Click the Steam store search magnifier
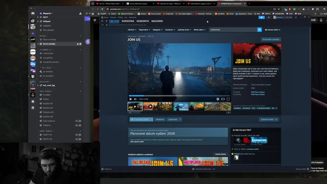The width and height of the screenshot is (327, 184). pos(259,30)
